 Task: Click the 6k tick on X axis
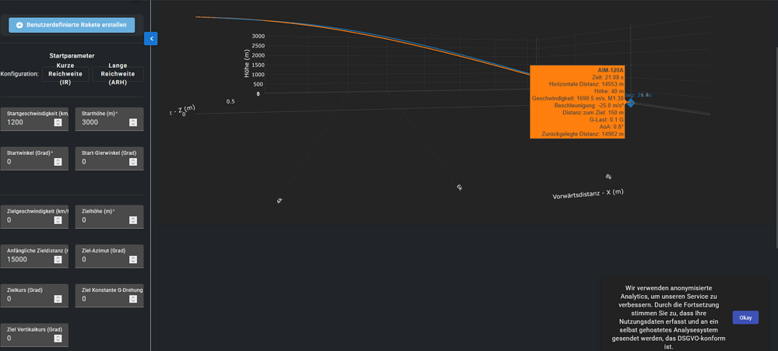tap(459, 187)
